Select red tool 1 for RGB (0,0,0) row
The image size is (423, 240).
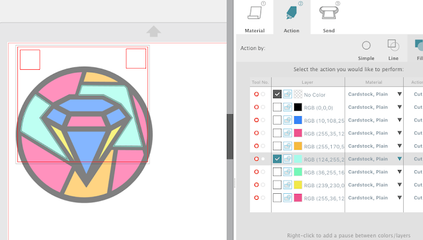(x=256, y=107)
